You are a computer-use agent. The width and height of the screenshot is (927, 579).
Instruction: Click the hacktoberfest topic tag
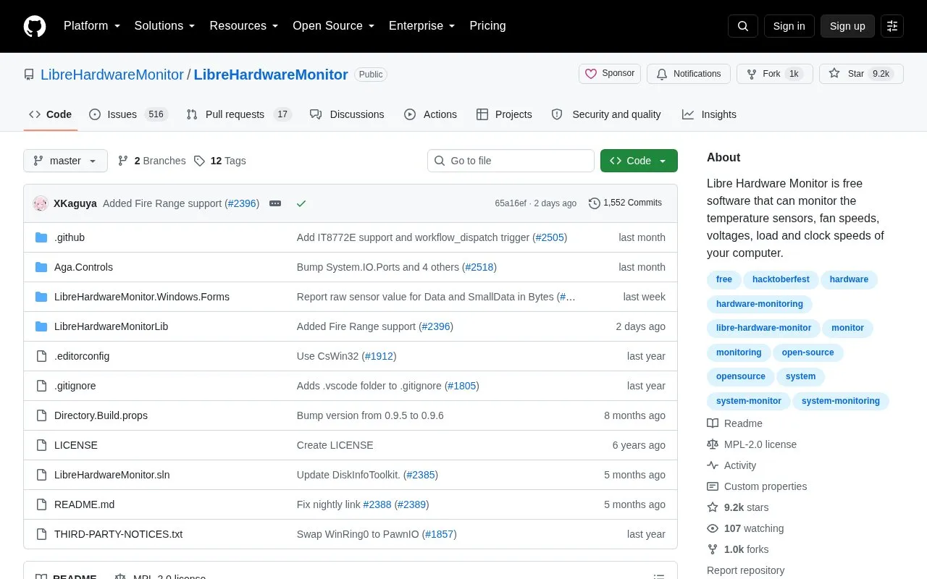[x=781, y=279]
